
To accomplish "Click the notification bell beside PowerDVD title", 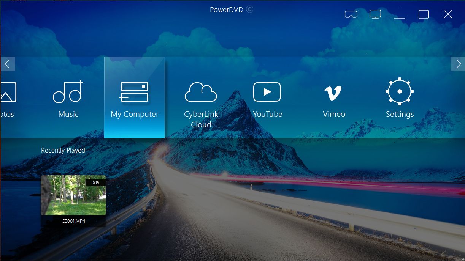I will [x=250, y=9].
